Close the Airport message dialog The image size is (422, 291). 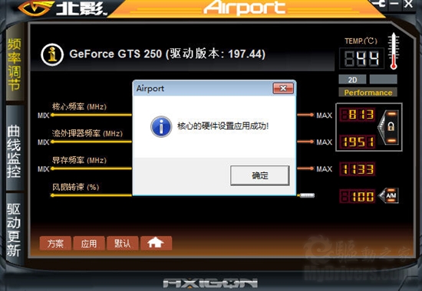point(283,88)
